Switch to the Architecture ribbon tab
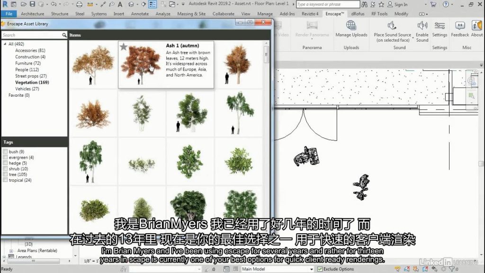 click(x=33, y=14)
